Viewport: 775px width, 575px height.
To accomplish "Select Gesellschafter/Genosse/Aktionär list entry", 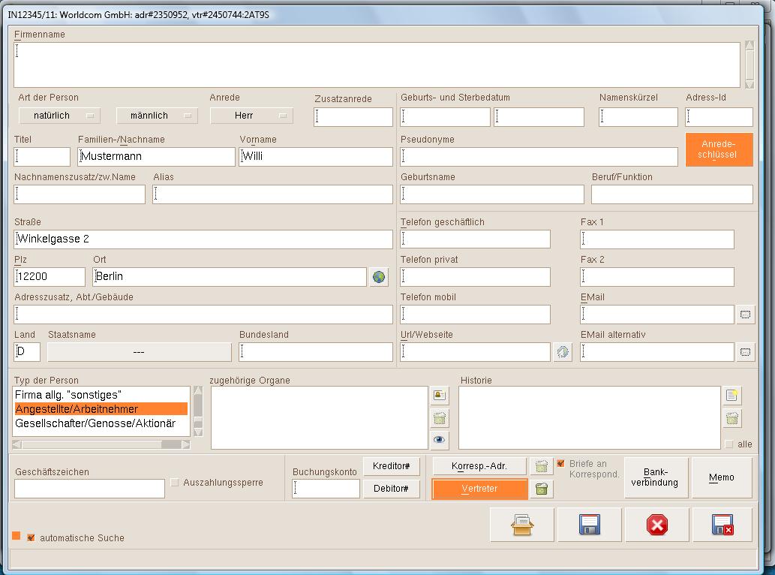I will (x=101, y=423).
